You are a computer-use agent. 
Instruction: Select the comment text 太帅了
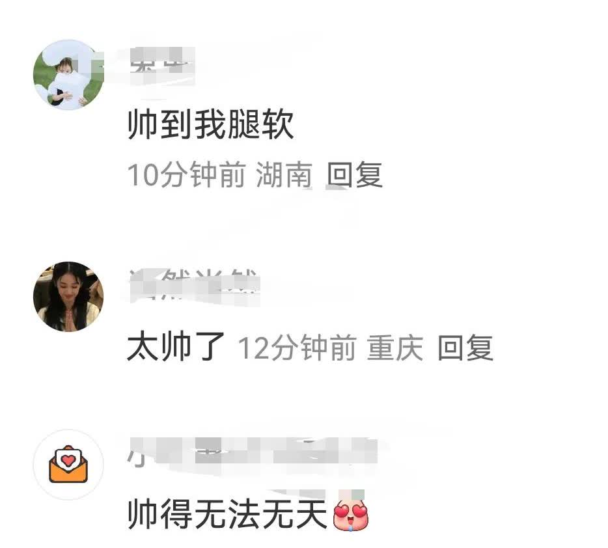pos(176,346)
